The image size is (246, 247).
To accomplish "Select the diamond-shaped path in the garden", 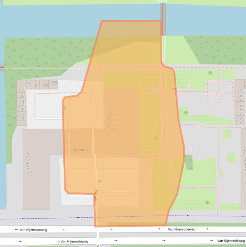I will pyautogui.click(x=220, y=93).
